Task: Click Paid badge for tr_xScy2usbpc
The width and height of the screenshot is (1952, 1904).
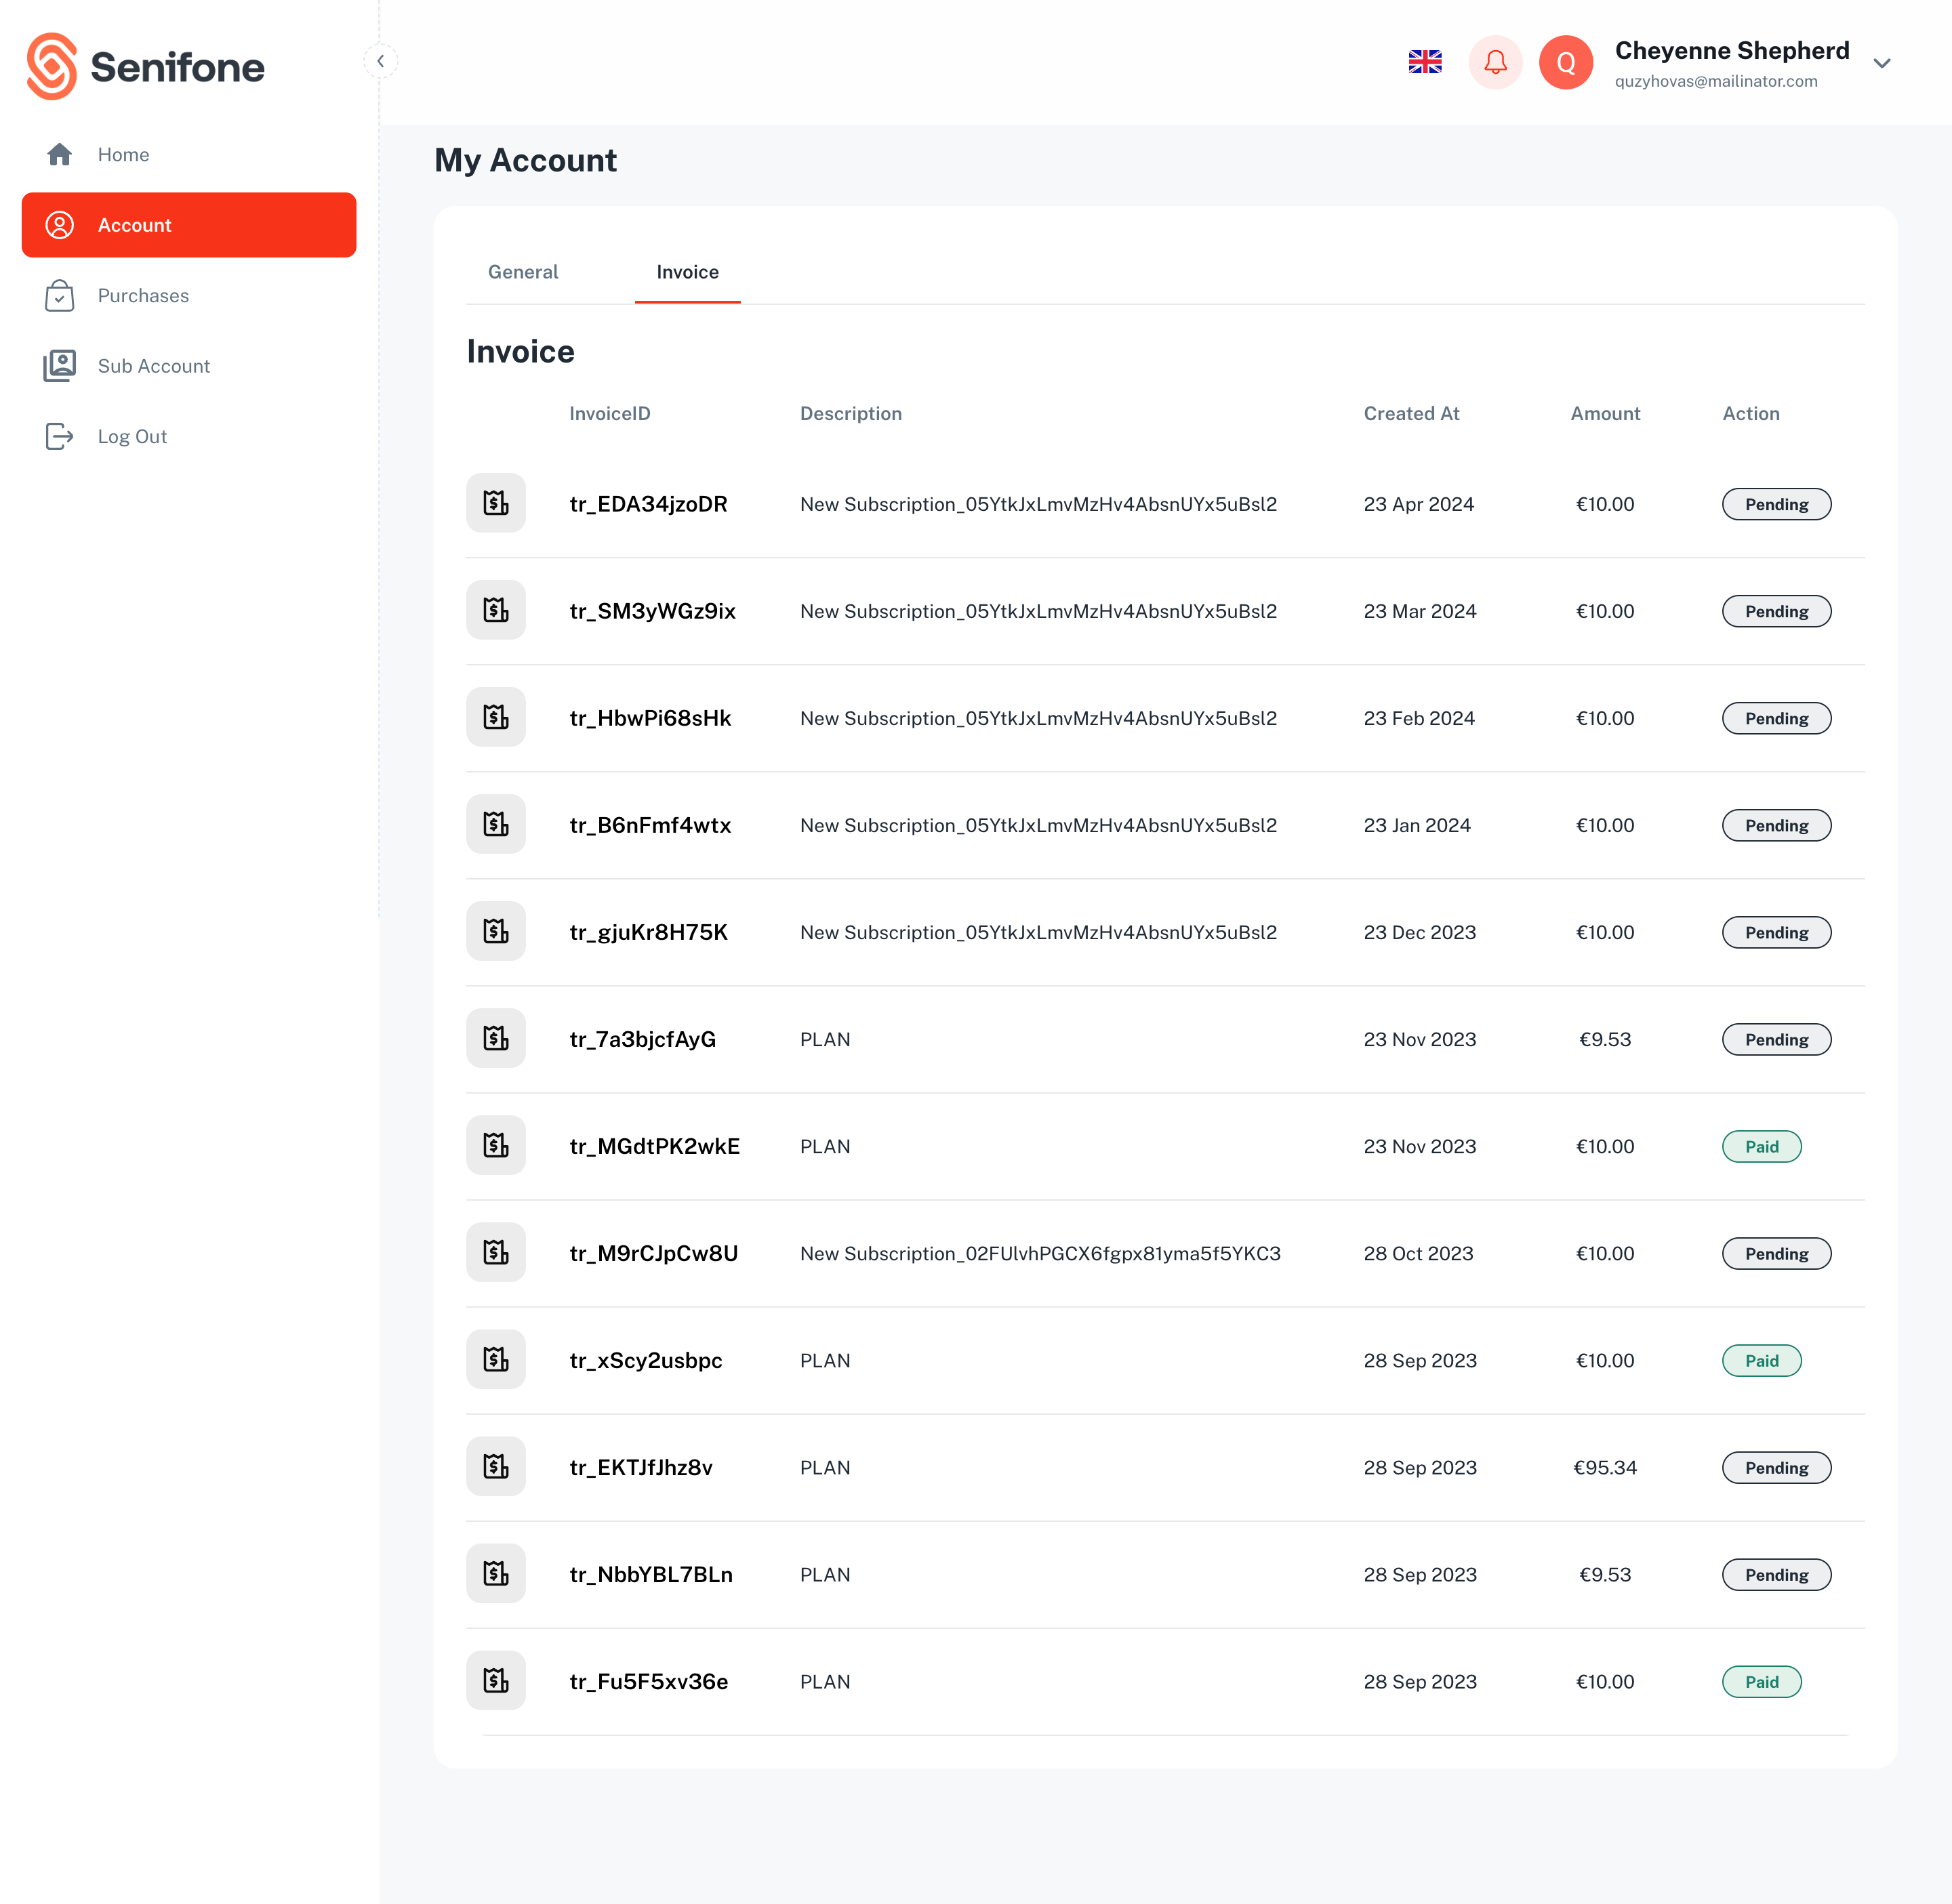Action: point(1761,1360)
